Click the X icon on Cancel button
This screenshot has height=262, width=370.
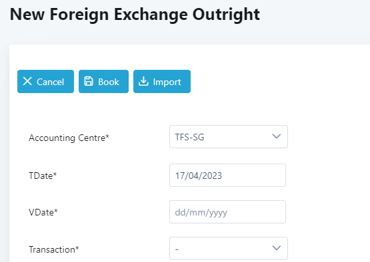(x=27, y=81)
